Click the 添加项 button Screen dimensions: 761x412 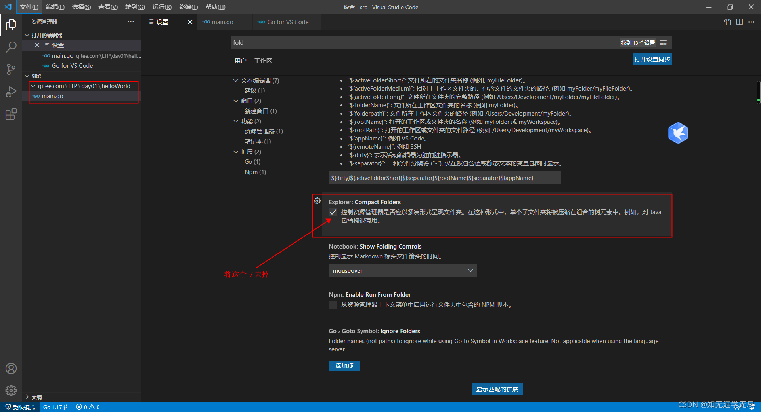[x=344, y=366]
